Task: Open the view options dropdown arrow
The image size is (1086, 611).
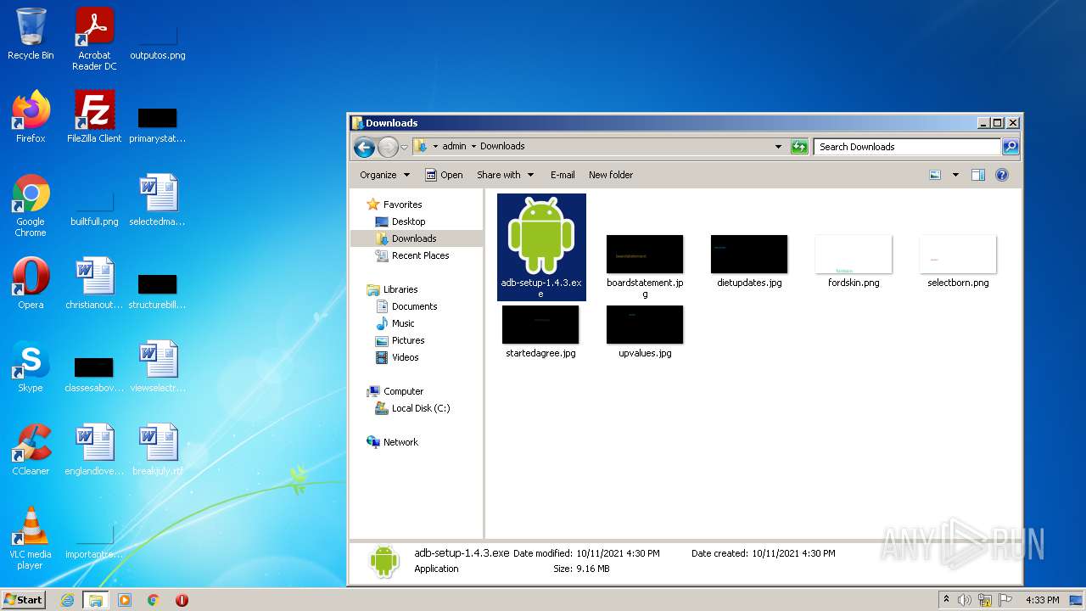Action: pyautogui.click(x=955, y=175)
